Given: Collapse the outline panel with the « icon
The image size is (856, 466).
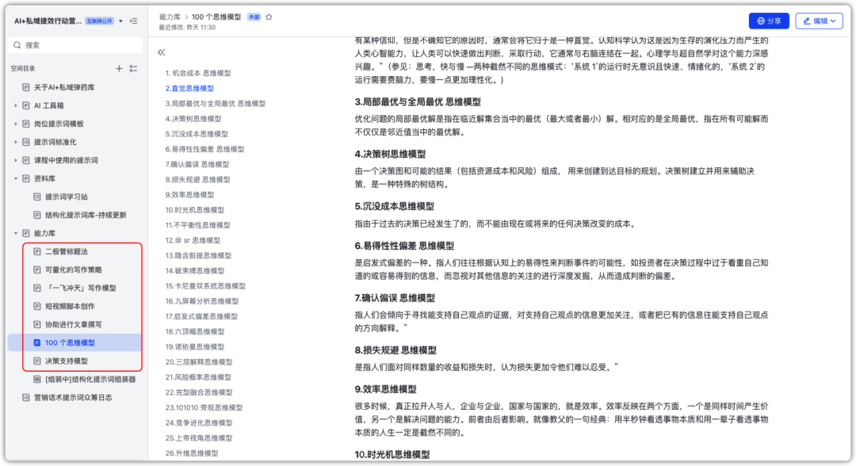Looking at the screenshot, I should [161, 52].
